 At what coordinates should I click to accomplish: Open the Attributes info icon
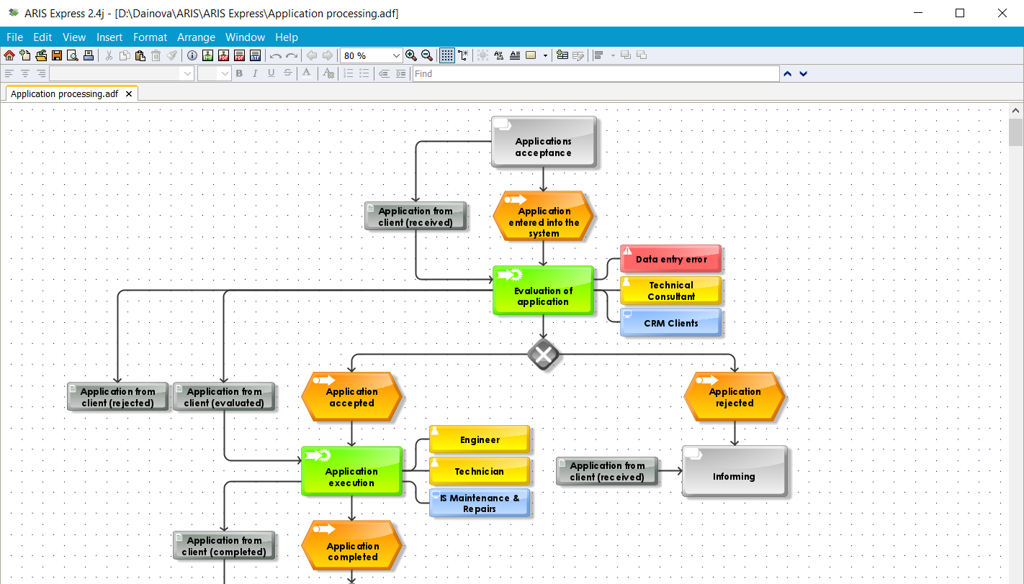click(x=192, y=55)
